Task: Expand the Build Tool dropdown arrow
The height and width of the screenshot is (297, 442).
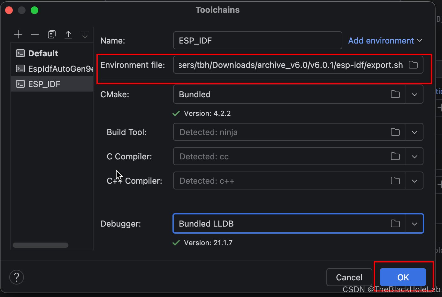Action: point(415,132)
